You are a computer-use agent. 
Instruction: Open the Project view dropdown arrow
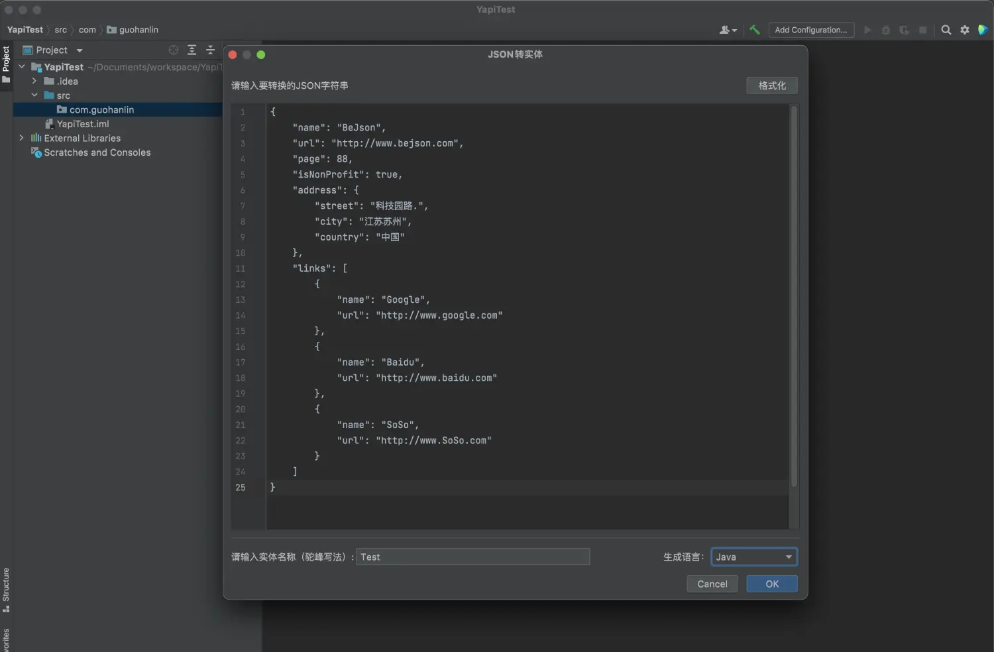pyautogui.click(x=80, y=50)
